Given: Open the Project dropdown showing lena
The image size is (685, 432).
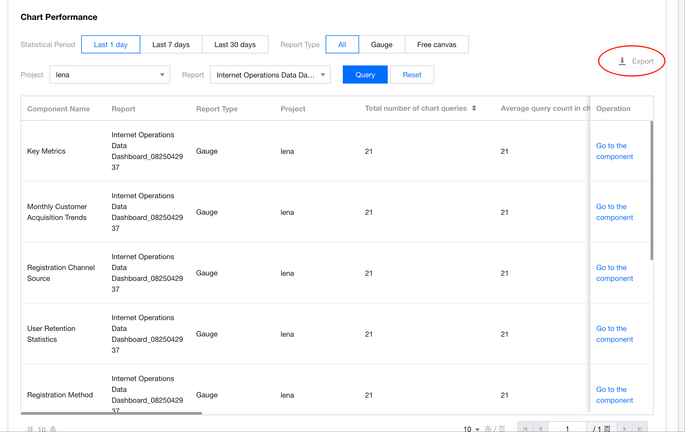Looking at the screenshot, I should click(x=110, y=75).
